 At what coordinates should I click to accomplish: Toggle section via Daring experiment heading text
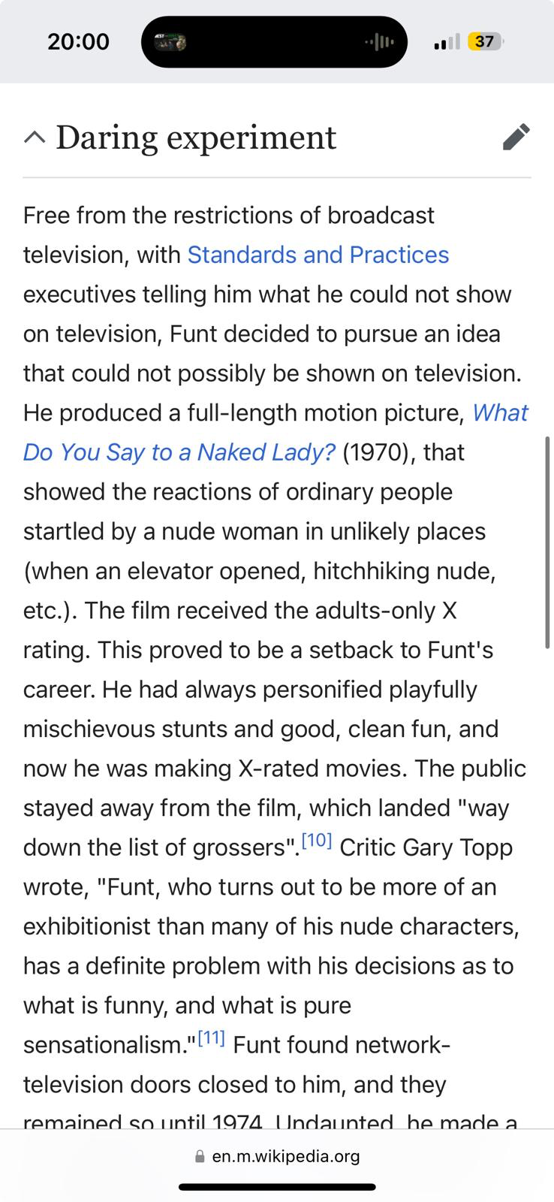(x=196, y=137)
